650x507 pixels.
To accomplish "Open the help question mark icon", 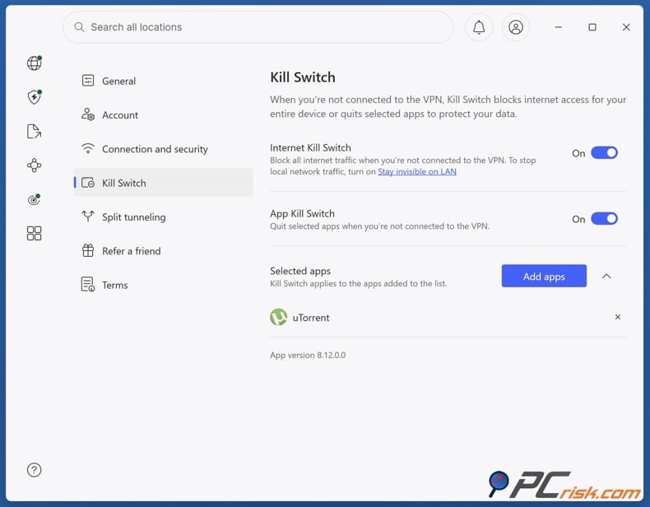I will [x=34, y=470].
